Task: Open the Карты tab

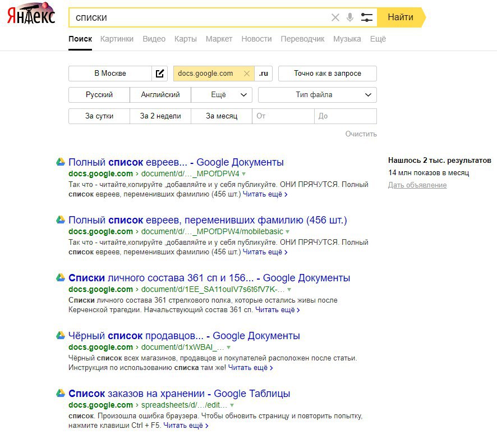Action: click(x=186, y=39)
